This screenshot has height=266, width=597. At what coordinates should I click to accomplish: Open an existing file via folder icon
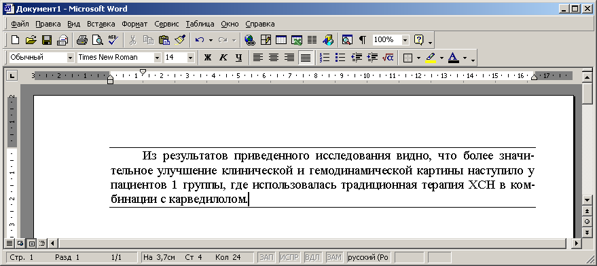(31, 39)
